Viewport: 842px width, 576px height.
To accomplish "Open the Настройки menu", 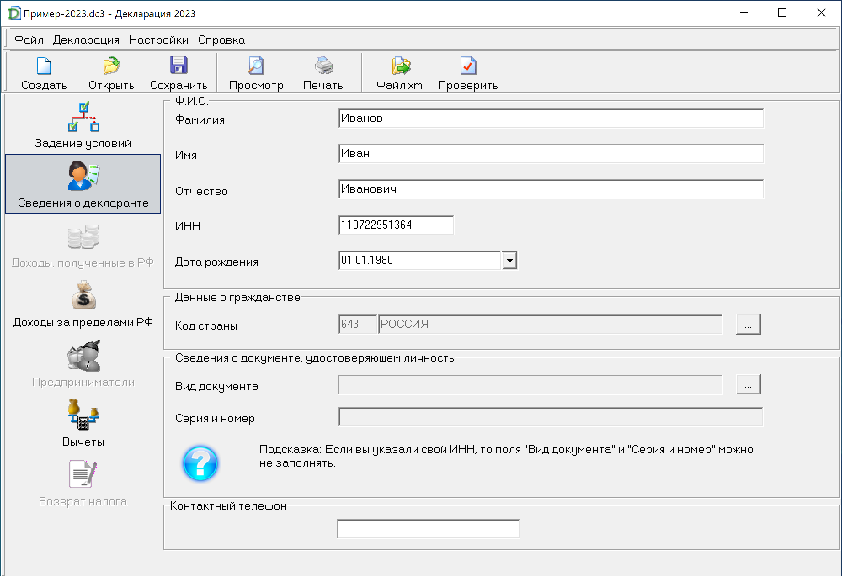I will tap(158, 40).
